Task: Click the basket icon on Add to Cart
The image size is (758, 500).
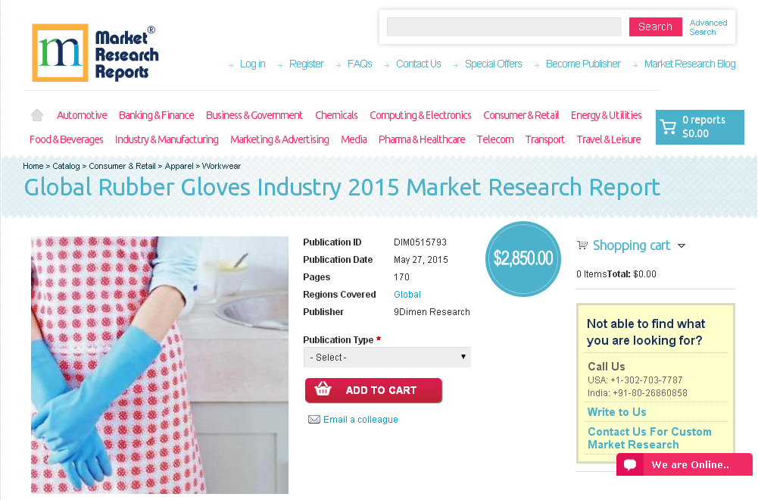Action: click(323, 389)
